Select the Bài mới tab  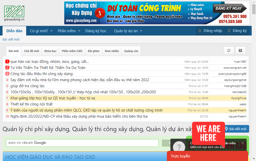14,51
